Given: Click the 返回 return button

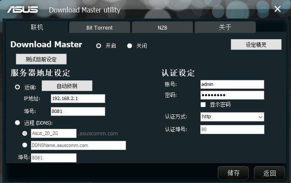Looking at the screenshot, I should tap(269, 173).
